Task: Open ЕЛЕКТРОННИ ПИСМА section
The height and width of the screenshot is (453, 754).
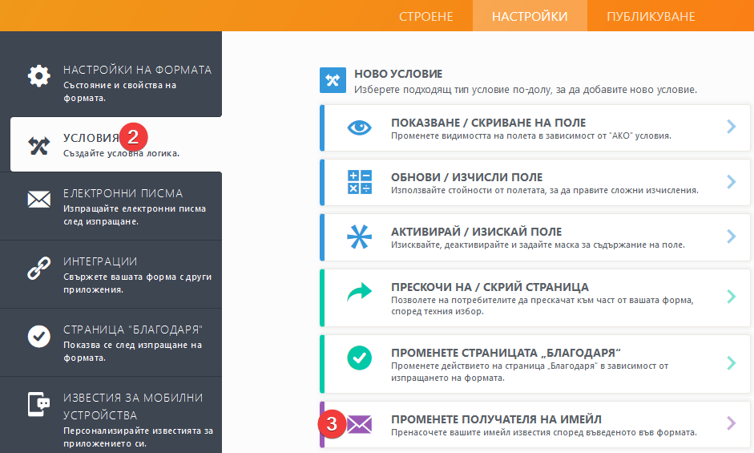Action: coord(111,206)
